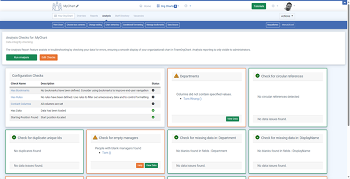Viewport: 350px width, 179px height.
Task: Switch to the Reports tab
Action: point(94,16)
